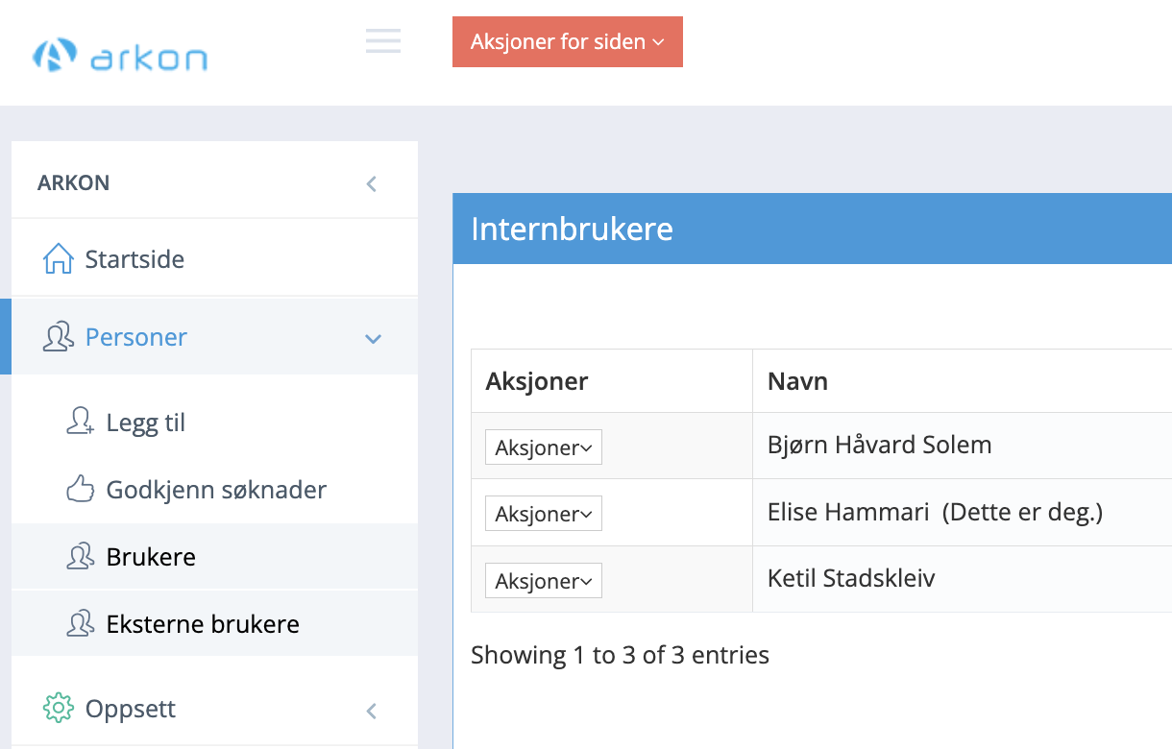This screenshot has width=1172, height=749.
Task: Open the Aksjoner for siden dropdown
Action: [x=567, y=41]
